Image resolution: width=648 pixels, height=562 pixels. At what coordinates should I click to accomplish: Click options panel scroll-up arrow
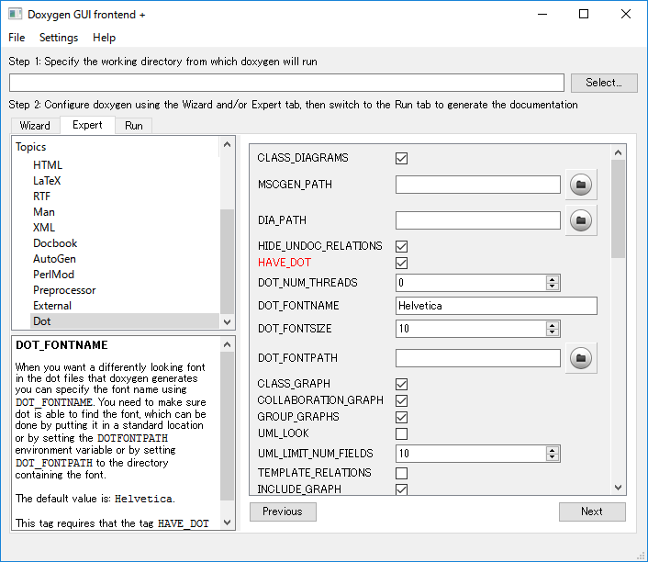(x=619, y=152)
